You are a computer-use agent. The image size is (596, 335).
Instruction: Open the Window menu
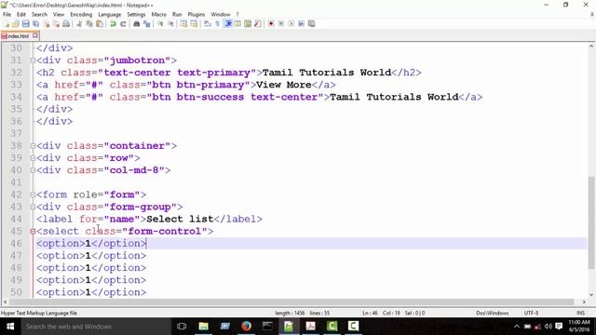221,15
